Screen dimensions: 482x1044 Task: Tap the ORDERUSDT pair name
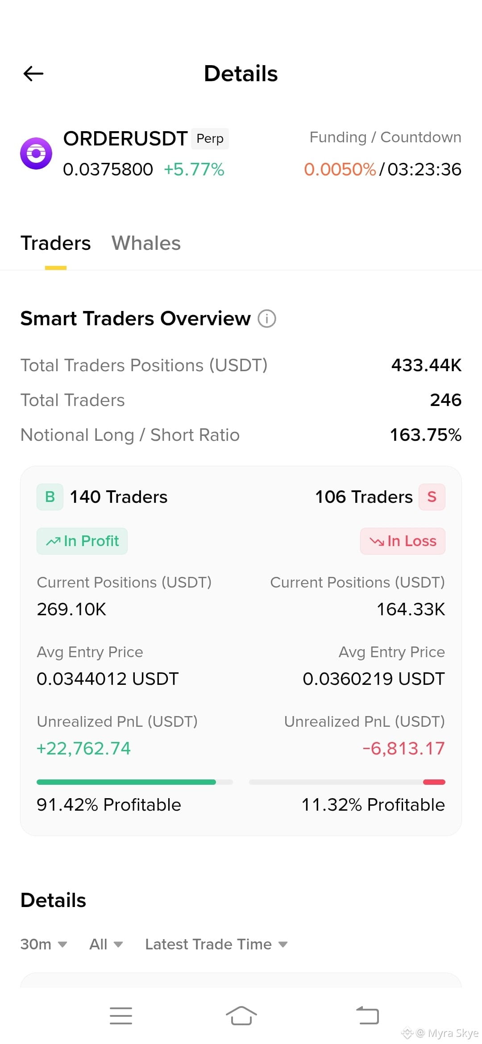[125, 139]
